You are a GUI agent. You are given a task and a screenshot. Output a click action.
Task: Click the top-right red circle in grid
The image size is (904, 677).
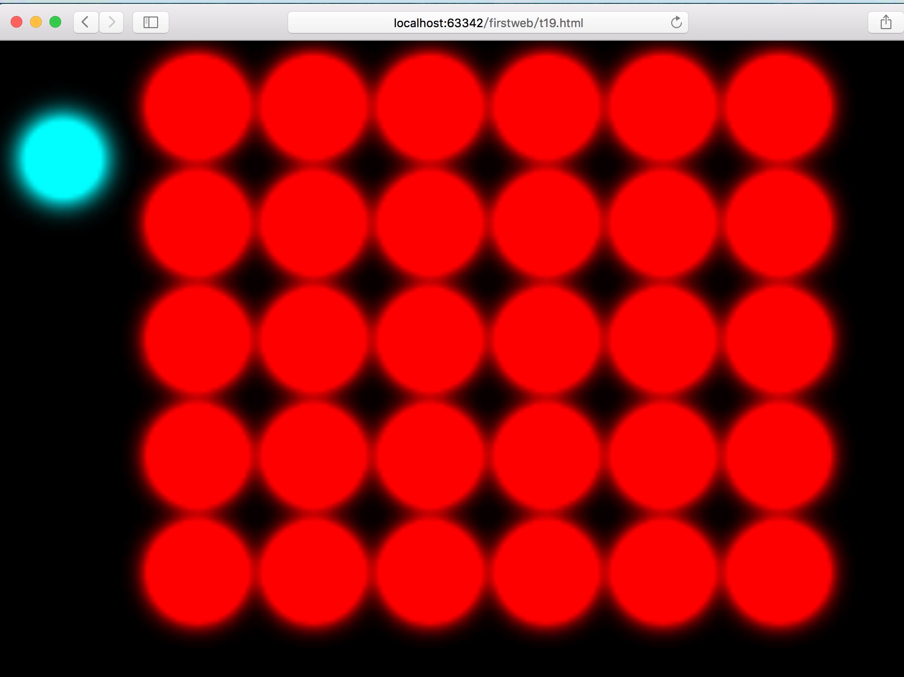(779, 107)
